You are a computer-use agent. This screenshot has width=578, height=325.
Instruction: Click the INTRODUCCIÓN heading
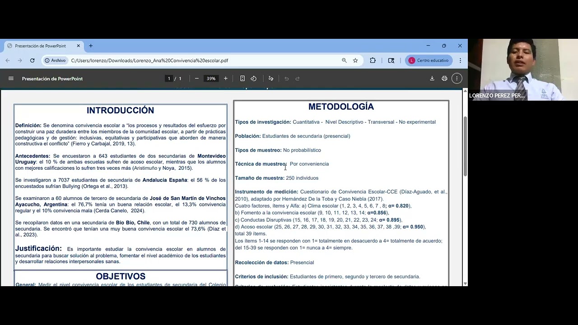coord(120,111)
